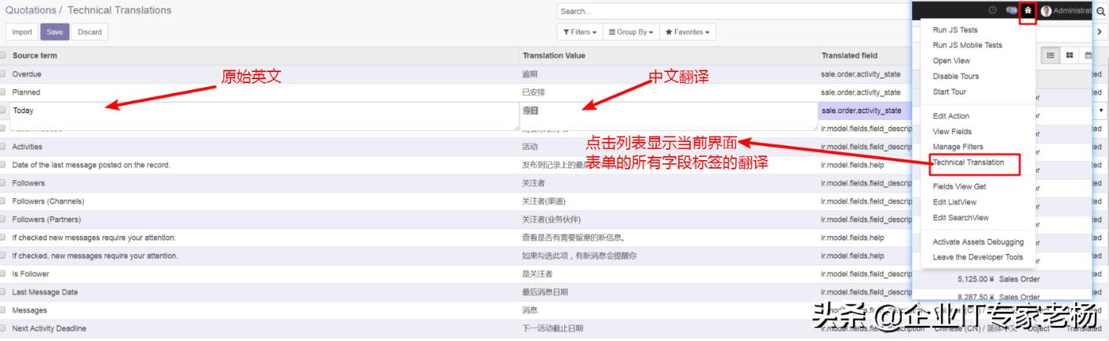The image size is (1109, 341).
Task: Expand the status dropdown arrow on the Today row
Action: pyautogui.click(x=1102, y=111)
